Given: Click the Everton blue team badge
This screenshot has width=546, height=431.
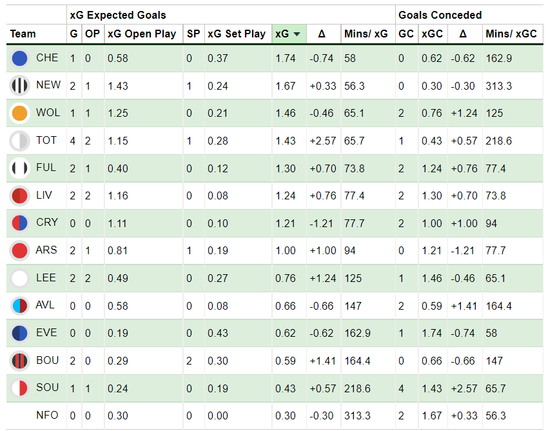Looking at the screenshot, I should (19, 333).
